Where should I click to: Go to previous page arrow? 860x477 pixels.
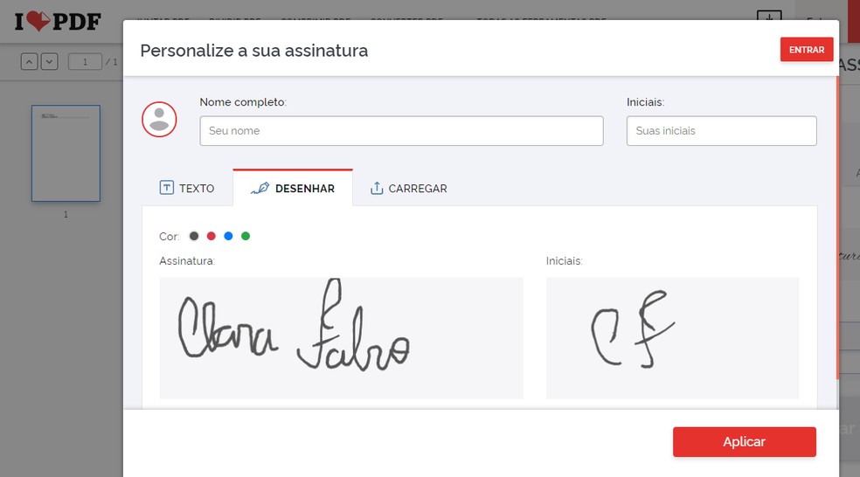[29, 61]
